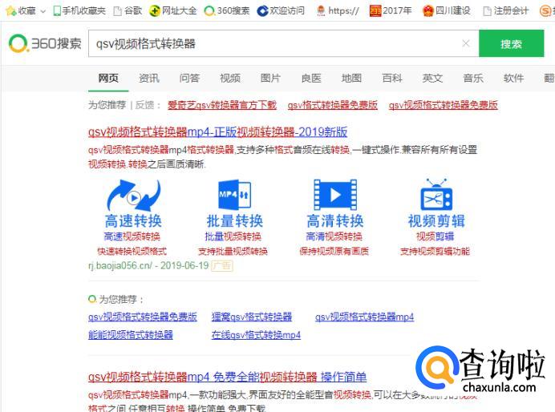This screenshot has height=412, width=555.
Task: Open 狸窝qsv格式转换器 recommendation
Action: [x=252, y=317]
